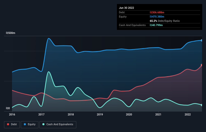Viewport: 206px width, 132px height.
Task: Click the teal dot in Cash legend
Action: (x=43, y=124)
